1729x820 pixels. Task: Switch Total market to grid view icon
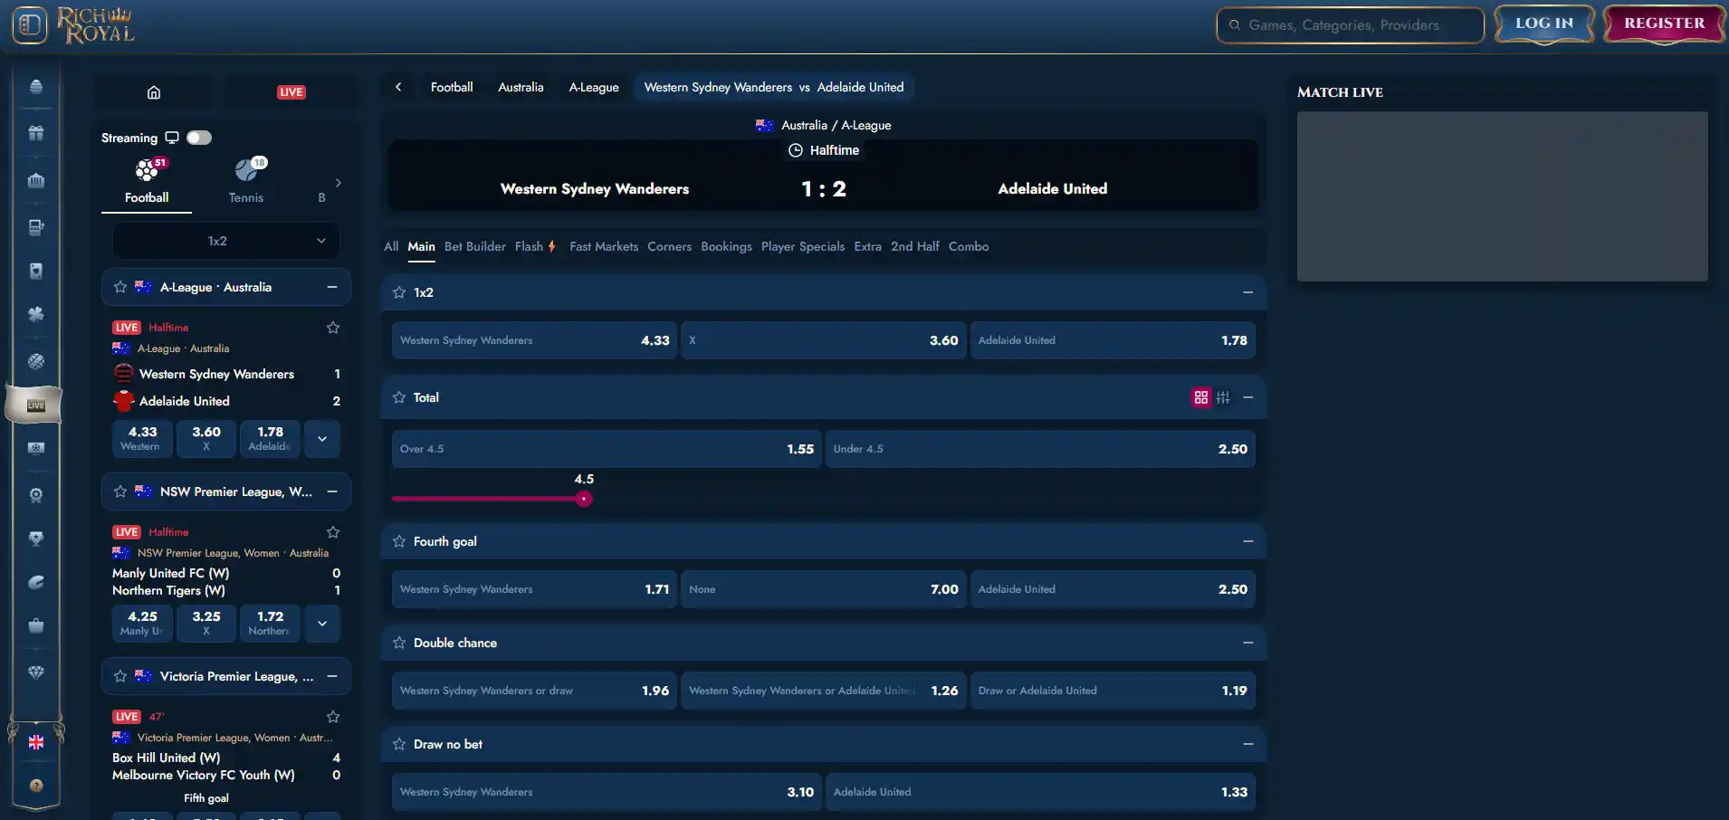[x=1201, y=397]
